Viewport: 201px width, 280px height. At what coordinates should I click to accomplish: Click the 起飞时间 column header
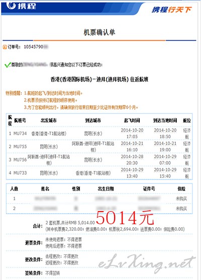click(x=132, y=121)
